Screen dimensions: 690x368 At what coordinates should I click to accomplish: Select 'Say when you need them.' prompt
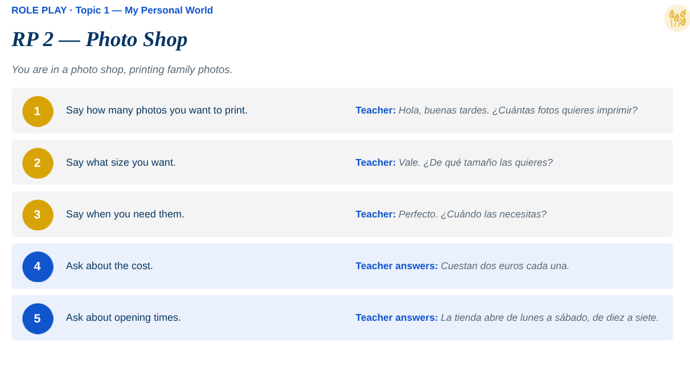[125, 214]
